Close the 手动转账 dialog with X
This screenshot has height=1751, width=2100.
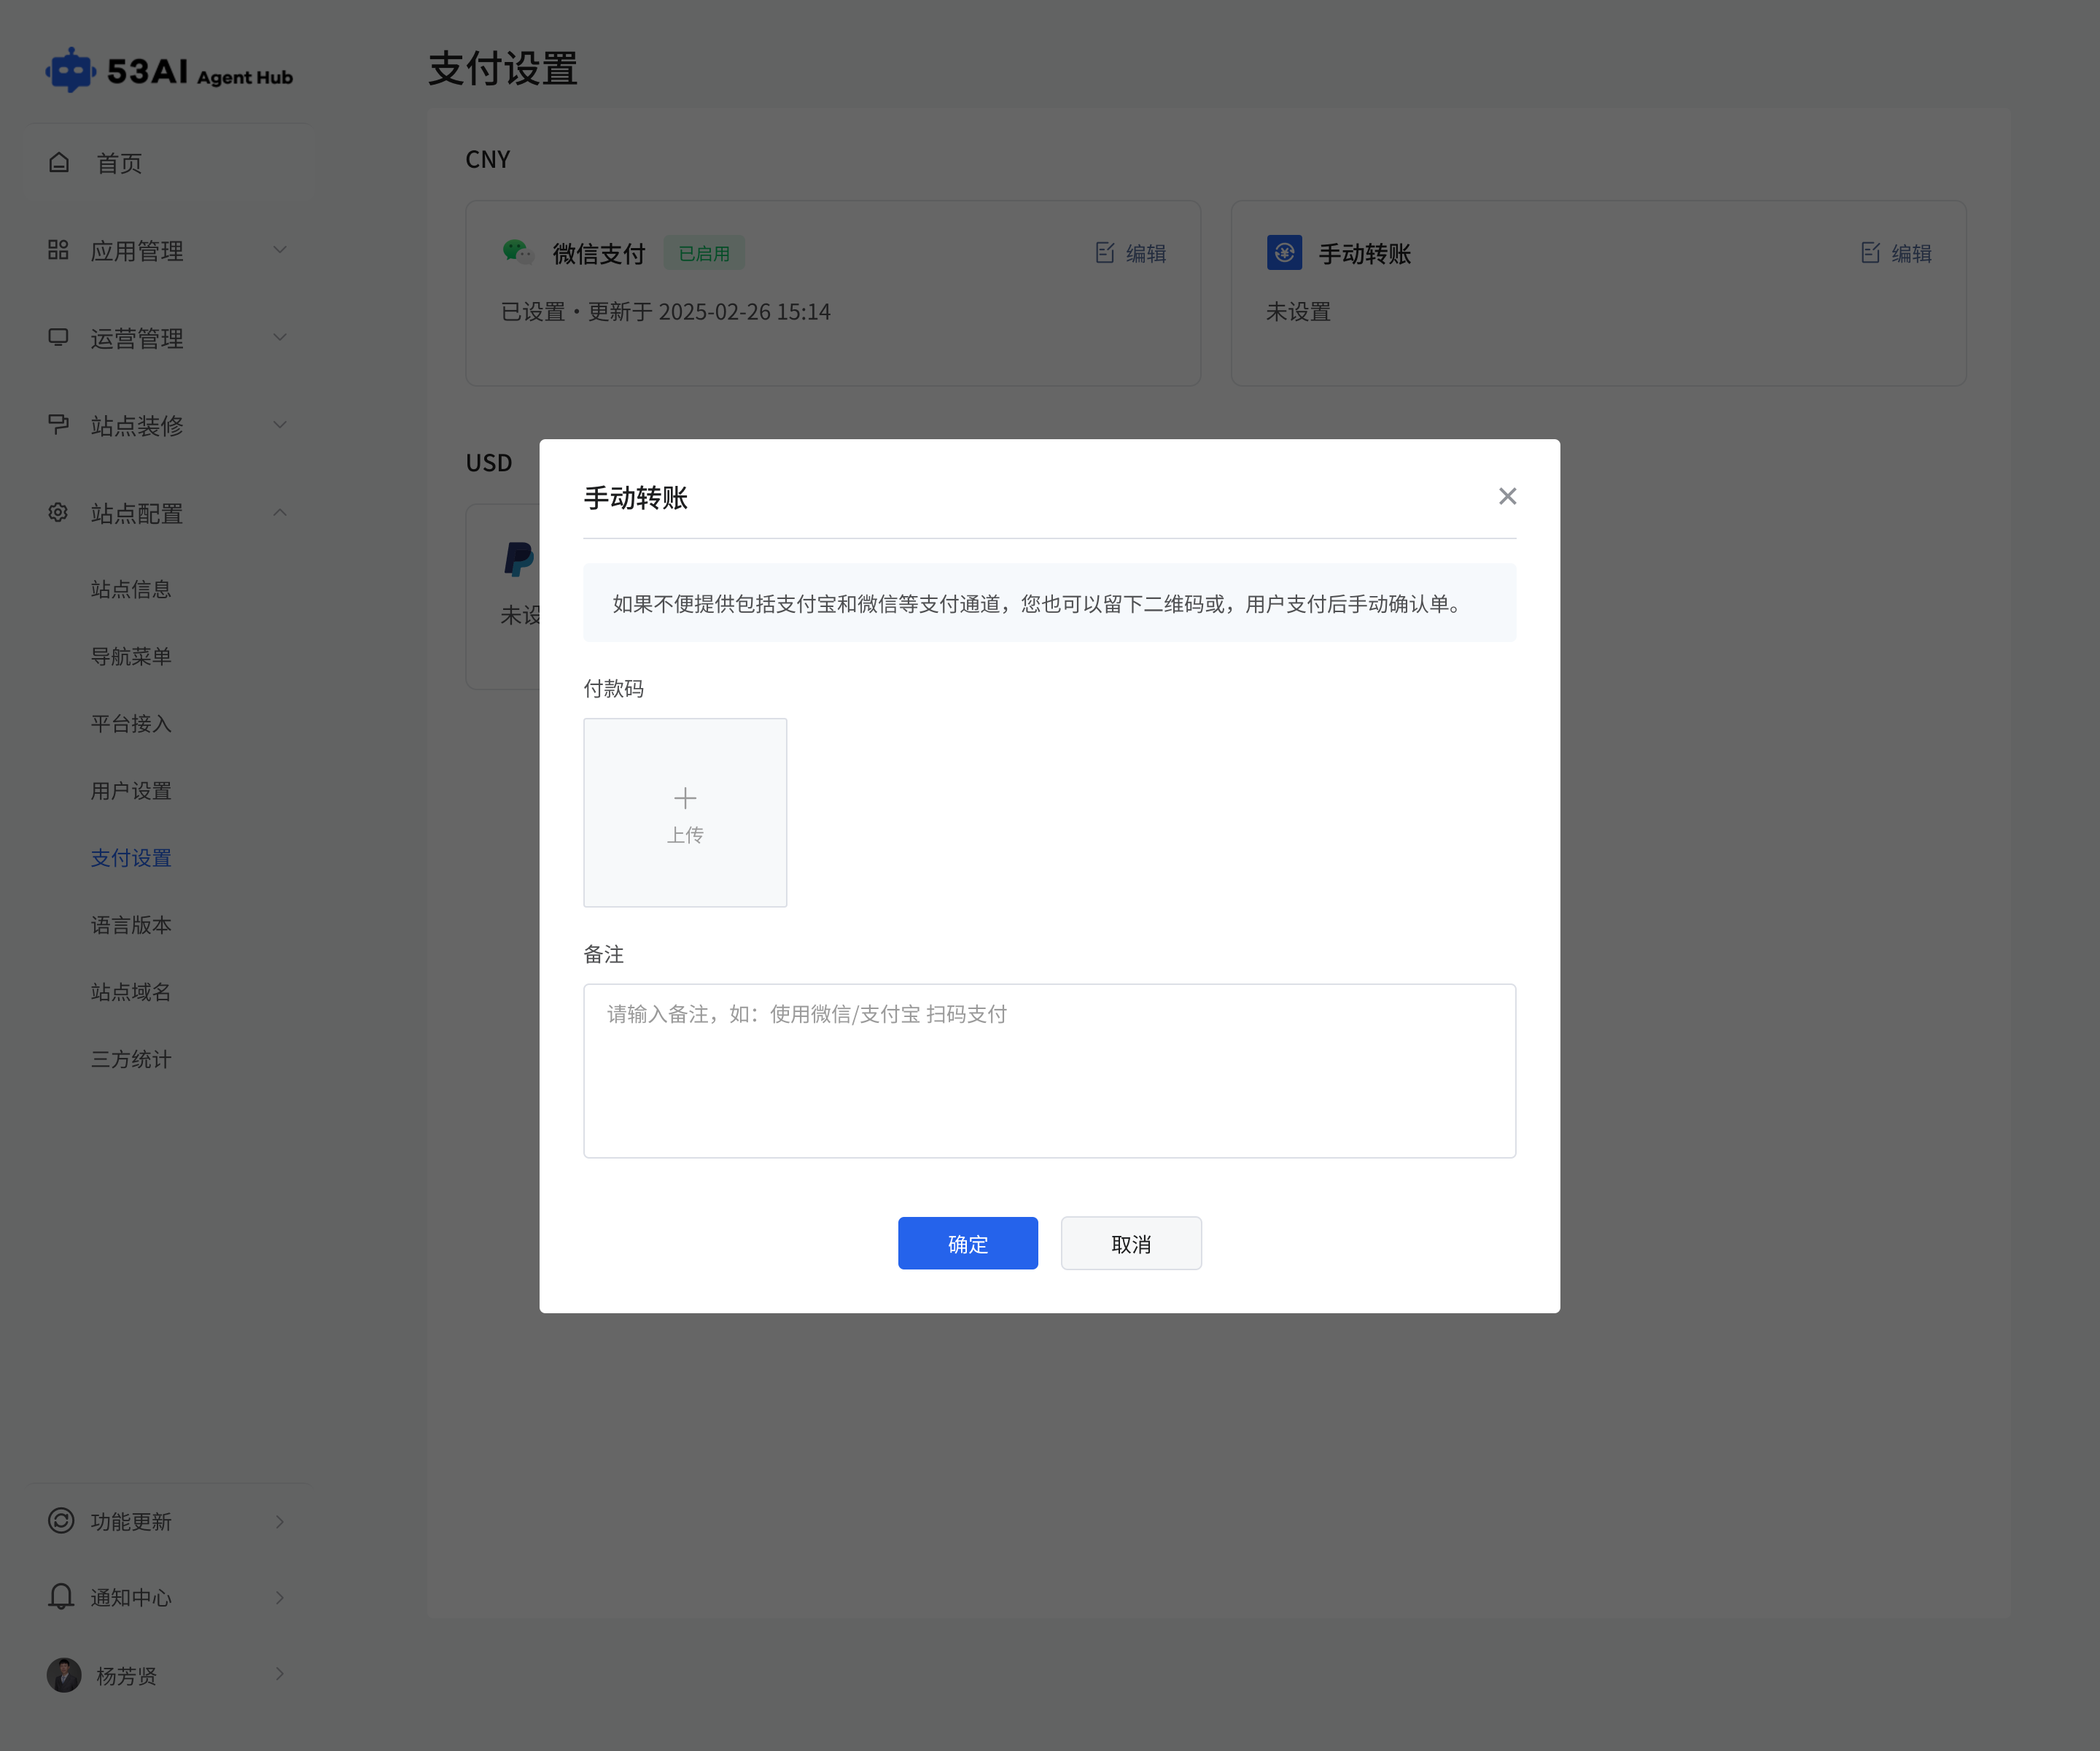[x=1507, y=496]
